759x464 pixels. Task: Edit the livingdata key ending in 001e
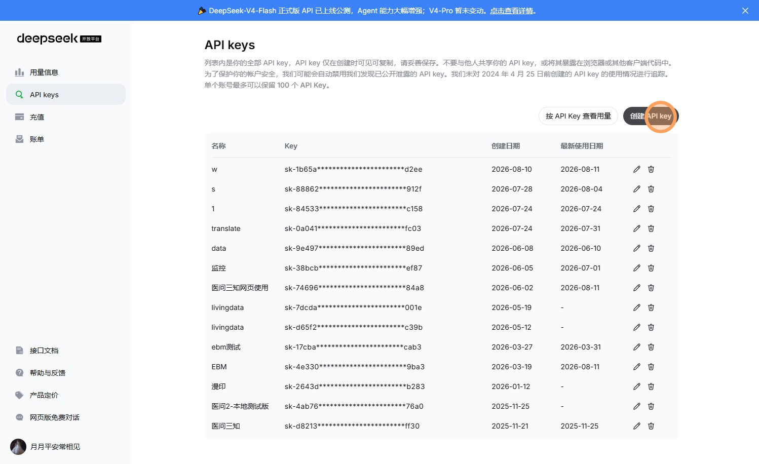pyautogui.click(x=637, y=307)
